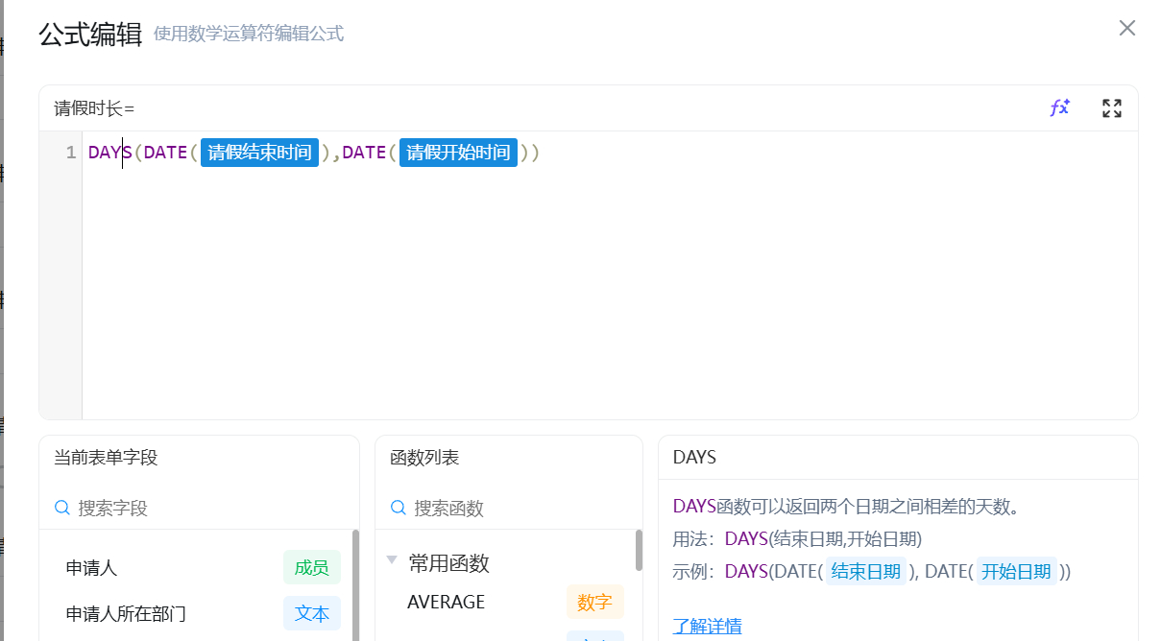Click the 文本 type badge
Image resolution: width=1161 pixels, height=641 pixels.
(311, 613)
